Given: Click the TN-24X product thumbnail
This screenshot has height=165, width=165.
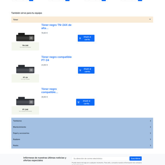Looking at the screenshot, I should pos(25,37).
